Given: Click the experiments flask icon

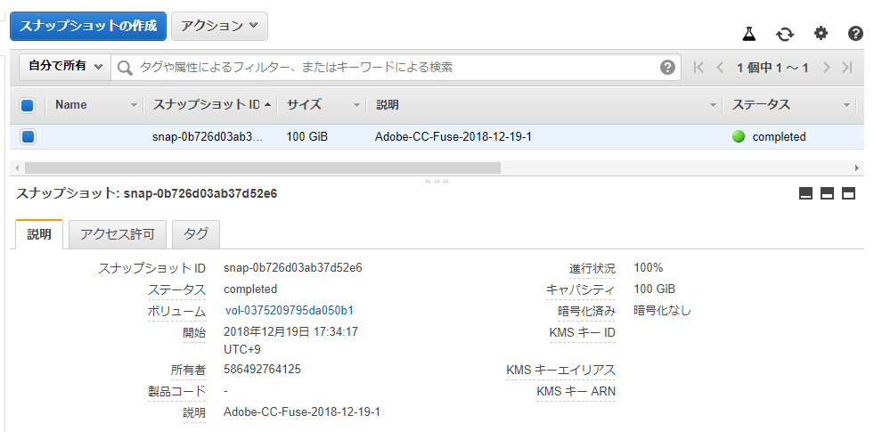Looking at the screenshot, I should [748, 34].
